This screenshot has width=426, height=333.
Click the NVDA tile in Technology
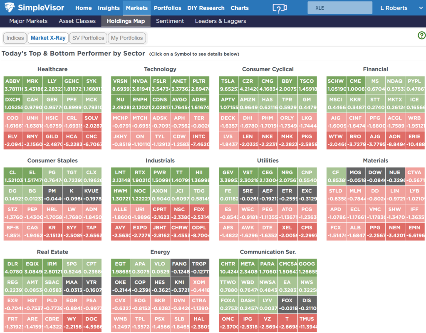click(x=140, y=85)
